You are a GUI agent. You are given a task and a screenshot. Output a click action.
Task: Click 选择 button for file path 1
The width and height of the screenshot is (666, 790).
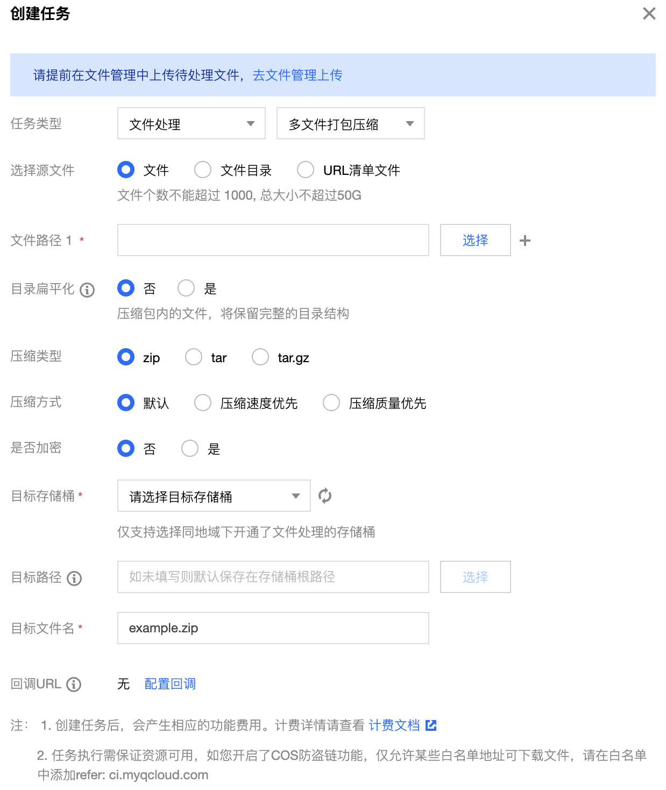click(475, 241)
